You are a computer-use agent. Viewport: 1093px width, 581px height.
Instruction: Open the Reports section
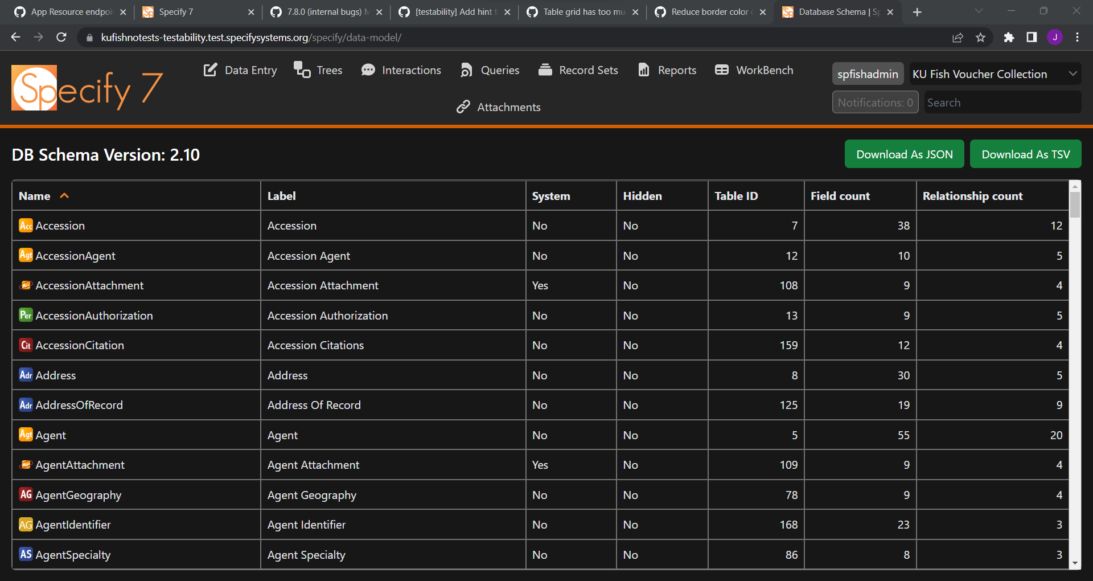pos(667,70)
